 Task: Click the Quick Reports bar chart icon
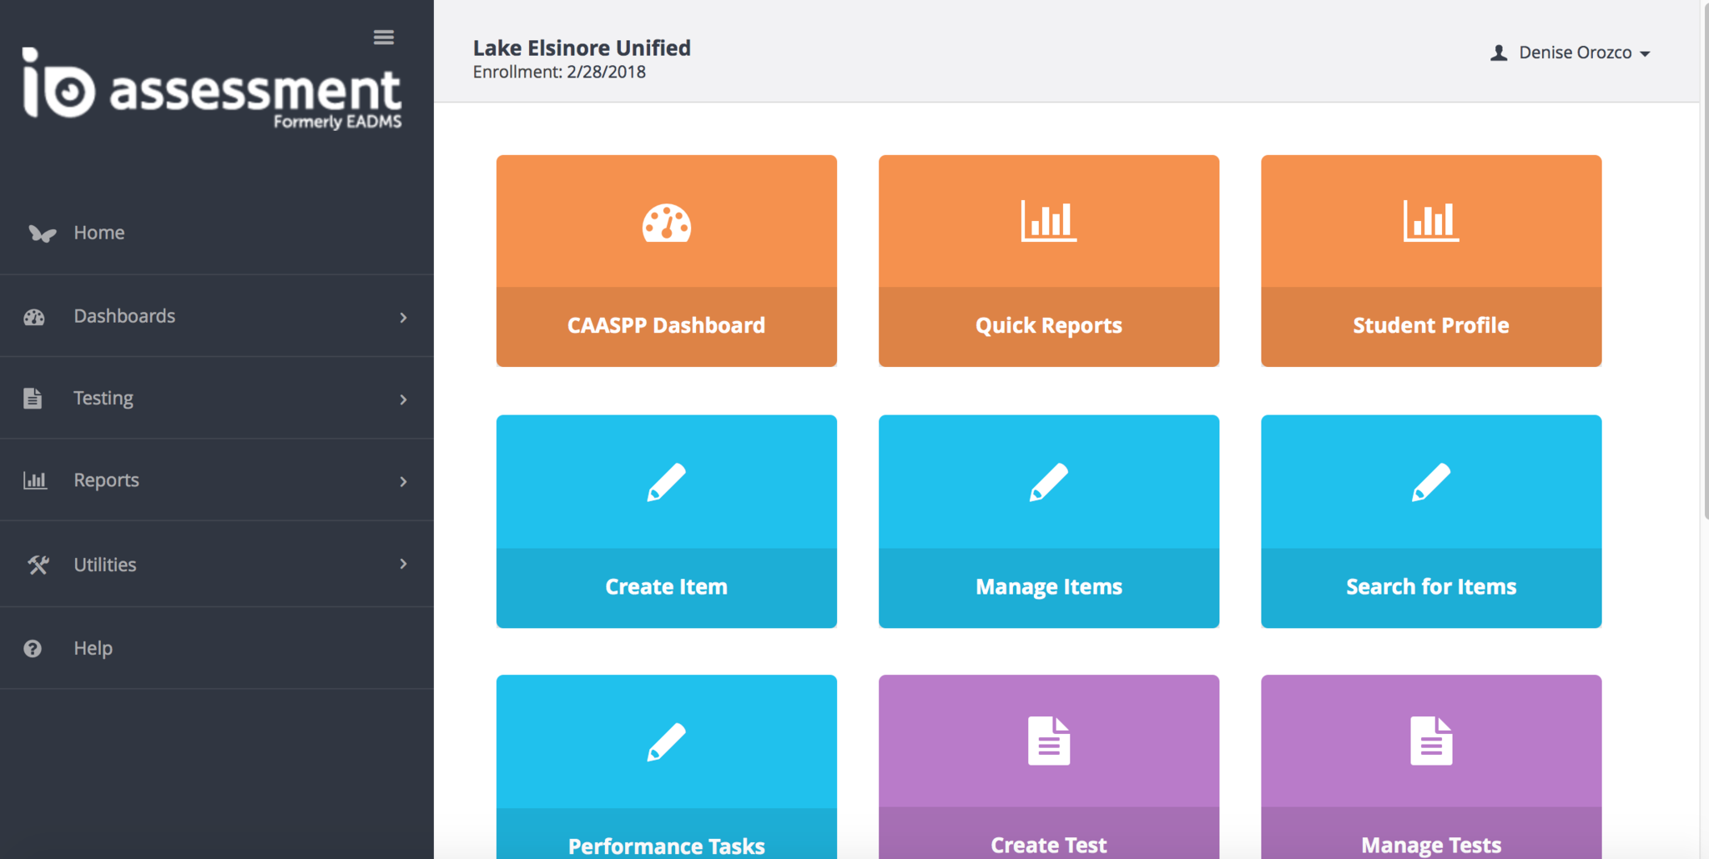[x=1048, y=221]
